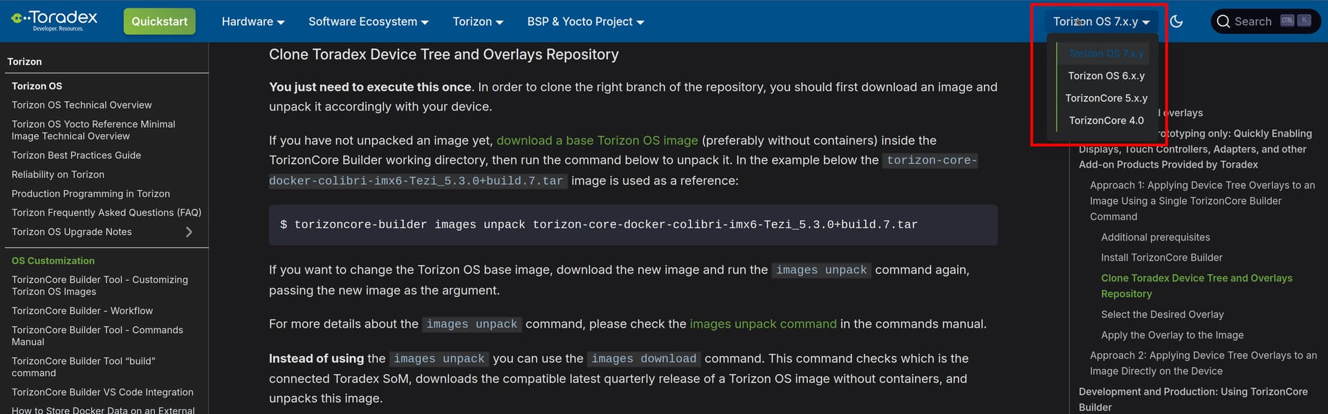The image size is (1328, 414).
Task: Open How to Store Docker Data sidebar item
Action: pos(103,409)
